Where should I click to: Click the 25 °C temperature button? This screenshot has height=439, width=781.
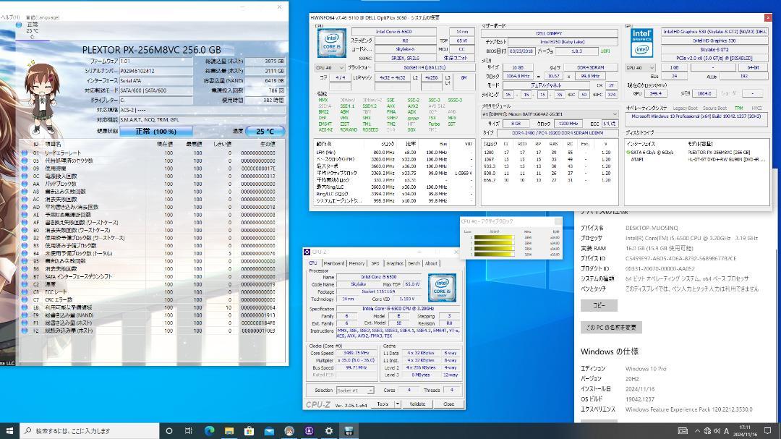(x=265, y=131)
